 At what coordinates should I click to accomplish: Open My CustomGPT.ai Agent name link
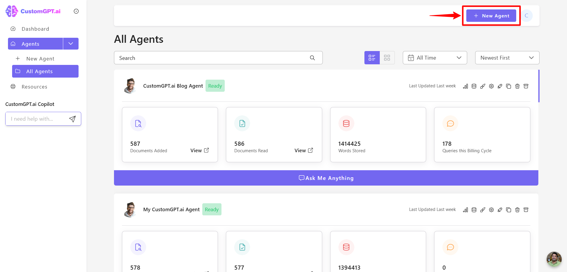pyautogui.click(x=171, y=209)
